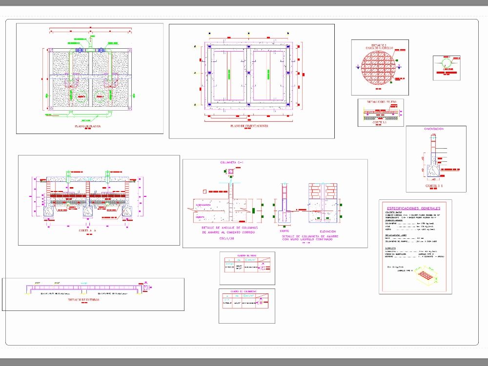Click the CUADRO DE COLUMNETAS table header
The width and height of the screenshot is (488, 366).
click(x=243, y=291)
